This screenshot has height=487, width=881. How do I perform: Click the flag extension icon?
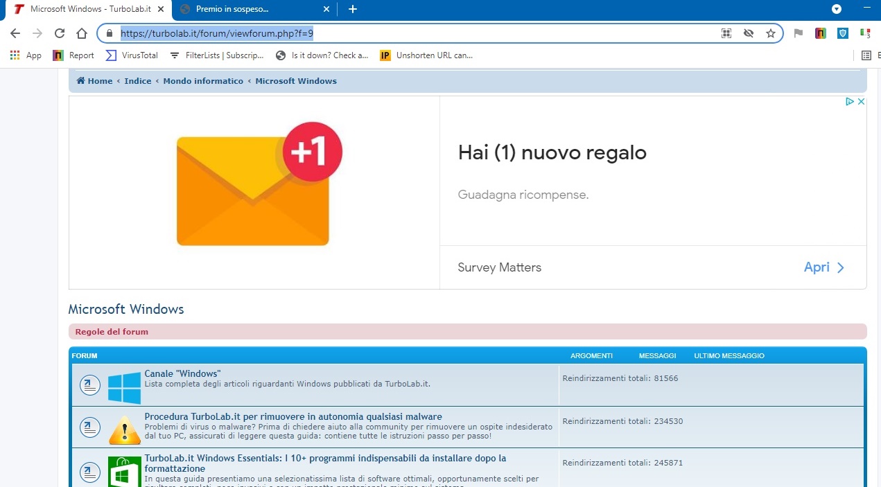[x=799, y=33]
